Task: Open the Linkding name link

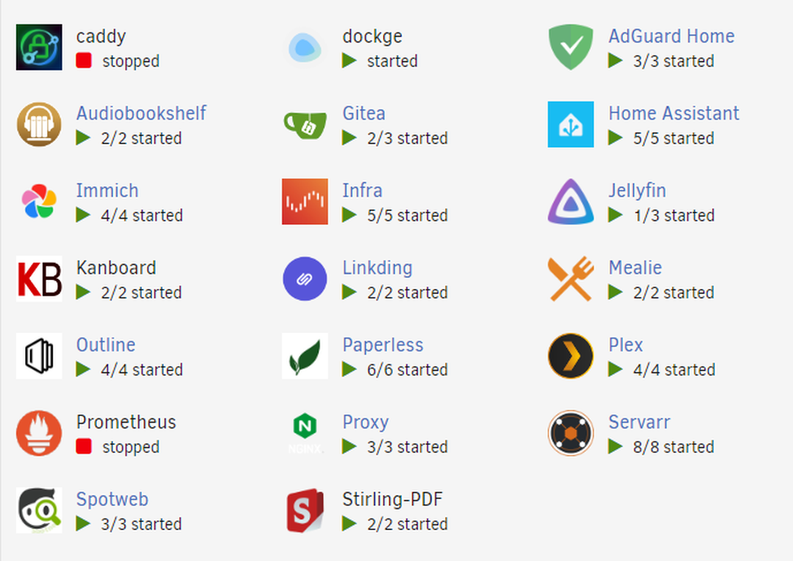Action: click(x=377, y=267)
